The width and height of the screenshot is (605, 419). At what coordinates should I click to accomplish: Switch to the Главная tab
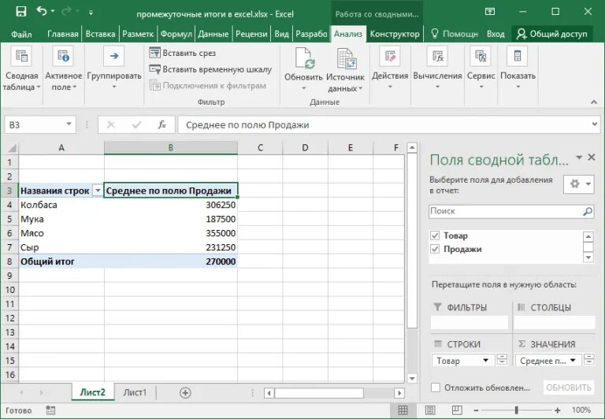point(62,35)
